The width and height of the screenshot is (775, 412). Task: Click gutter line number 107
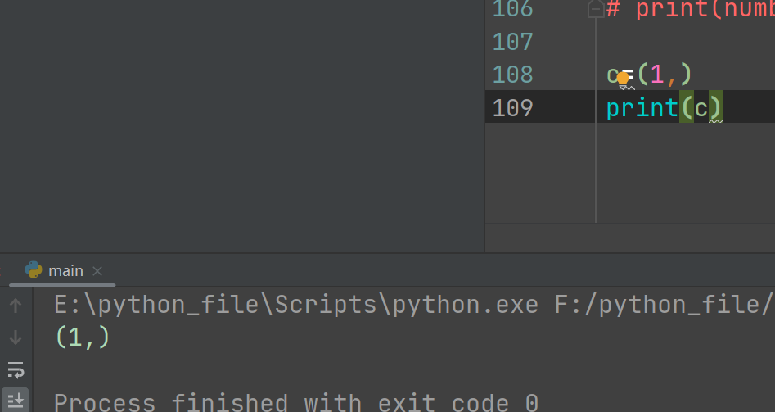[512, 42]
